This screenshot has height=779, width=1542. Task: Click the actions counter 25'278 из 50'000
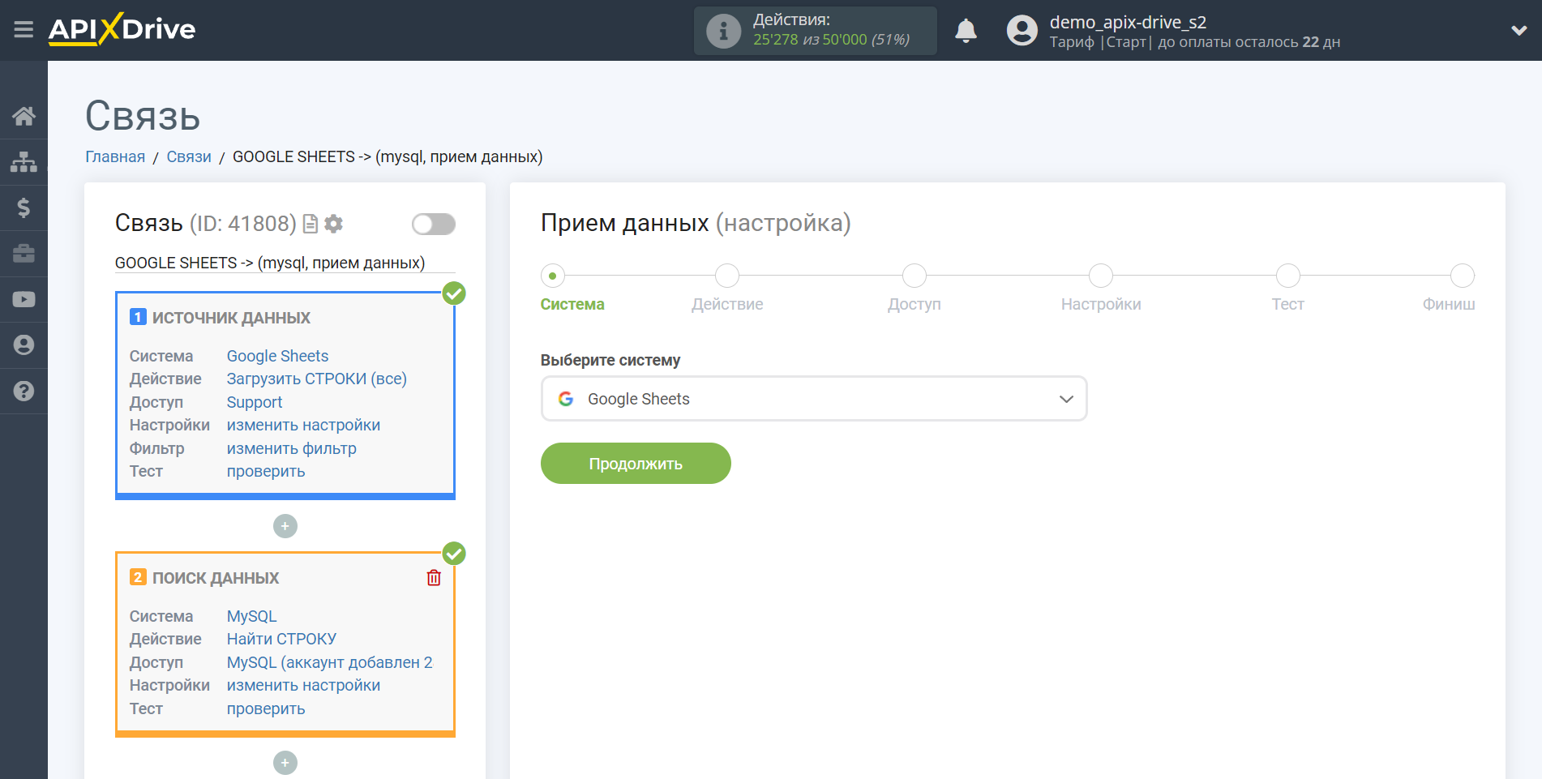click(x=831, y=40)
